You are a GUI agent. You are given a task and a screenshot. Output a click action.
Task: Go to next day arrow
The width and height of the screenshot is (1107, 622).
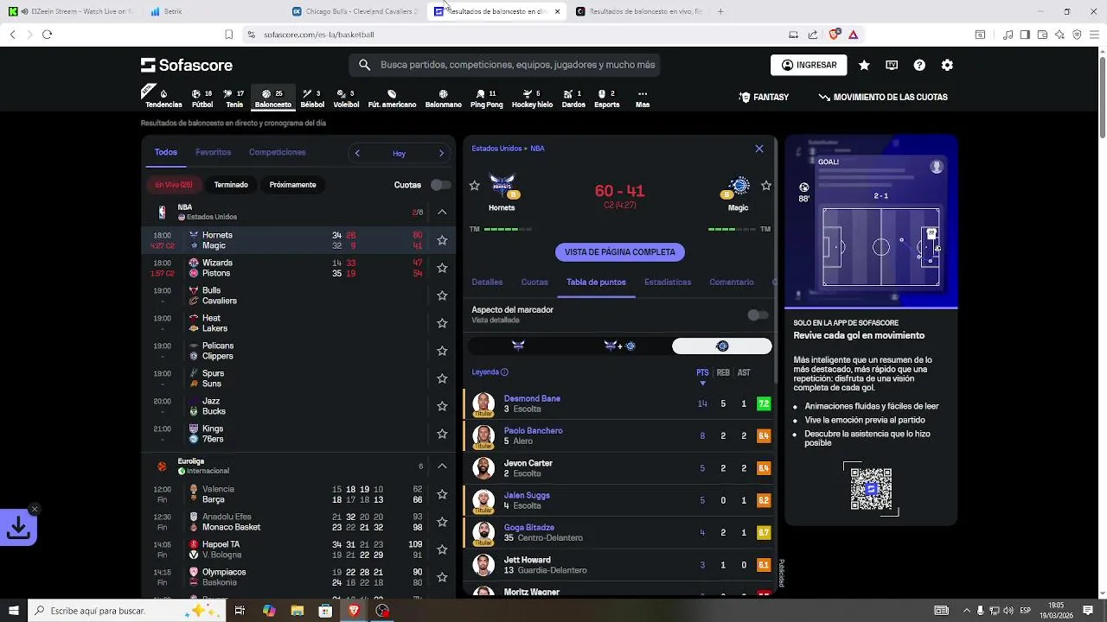point(441,154)
